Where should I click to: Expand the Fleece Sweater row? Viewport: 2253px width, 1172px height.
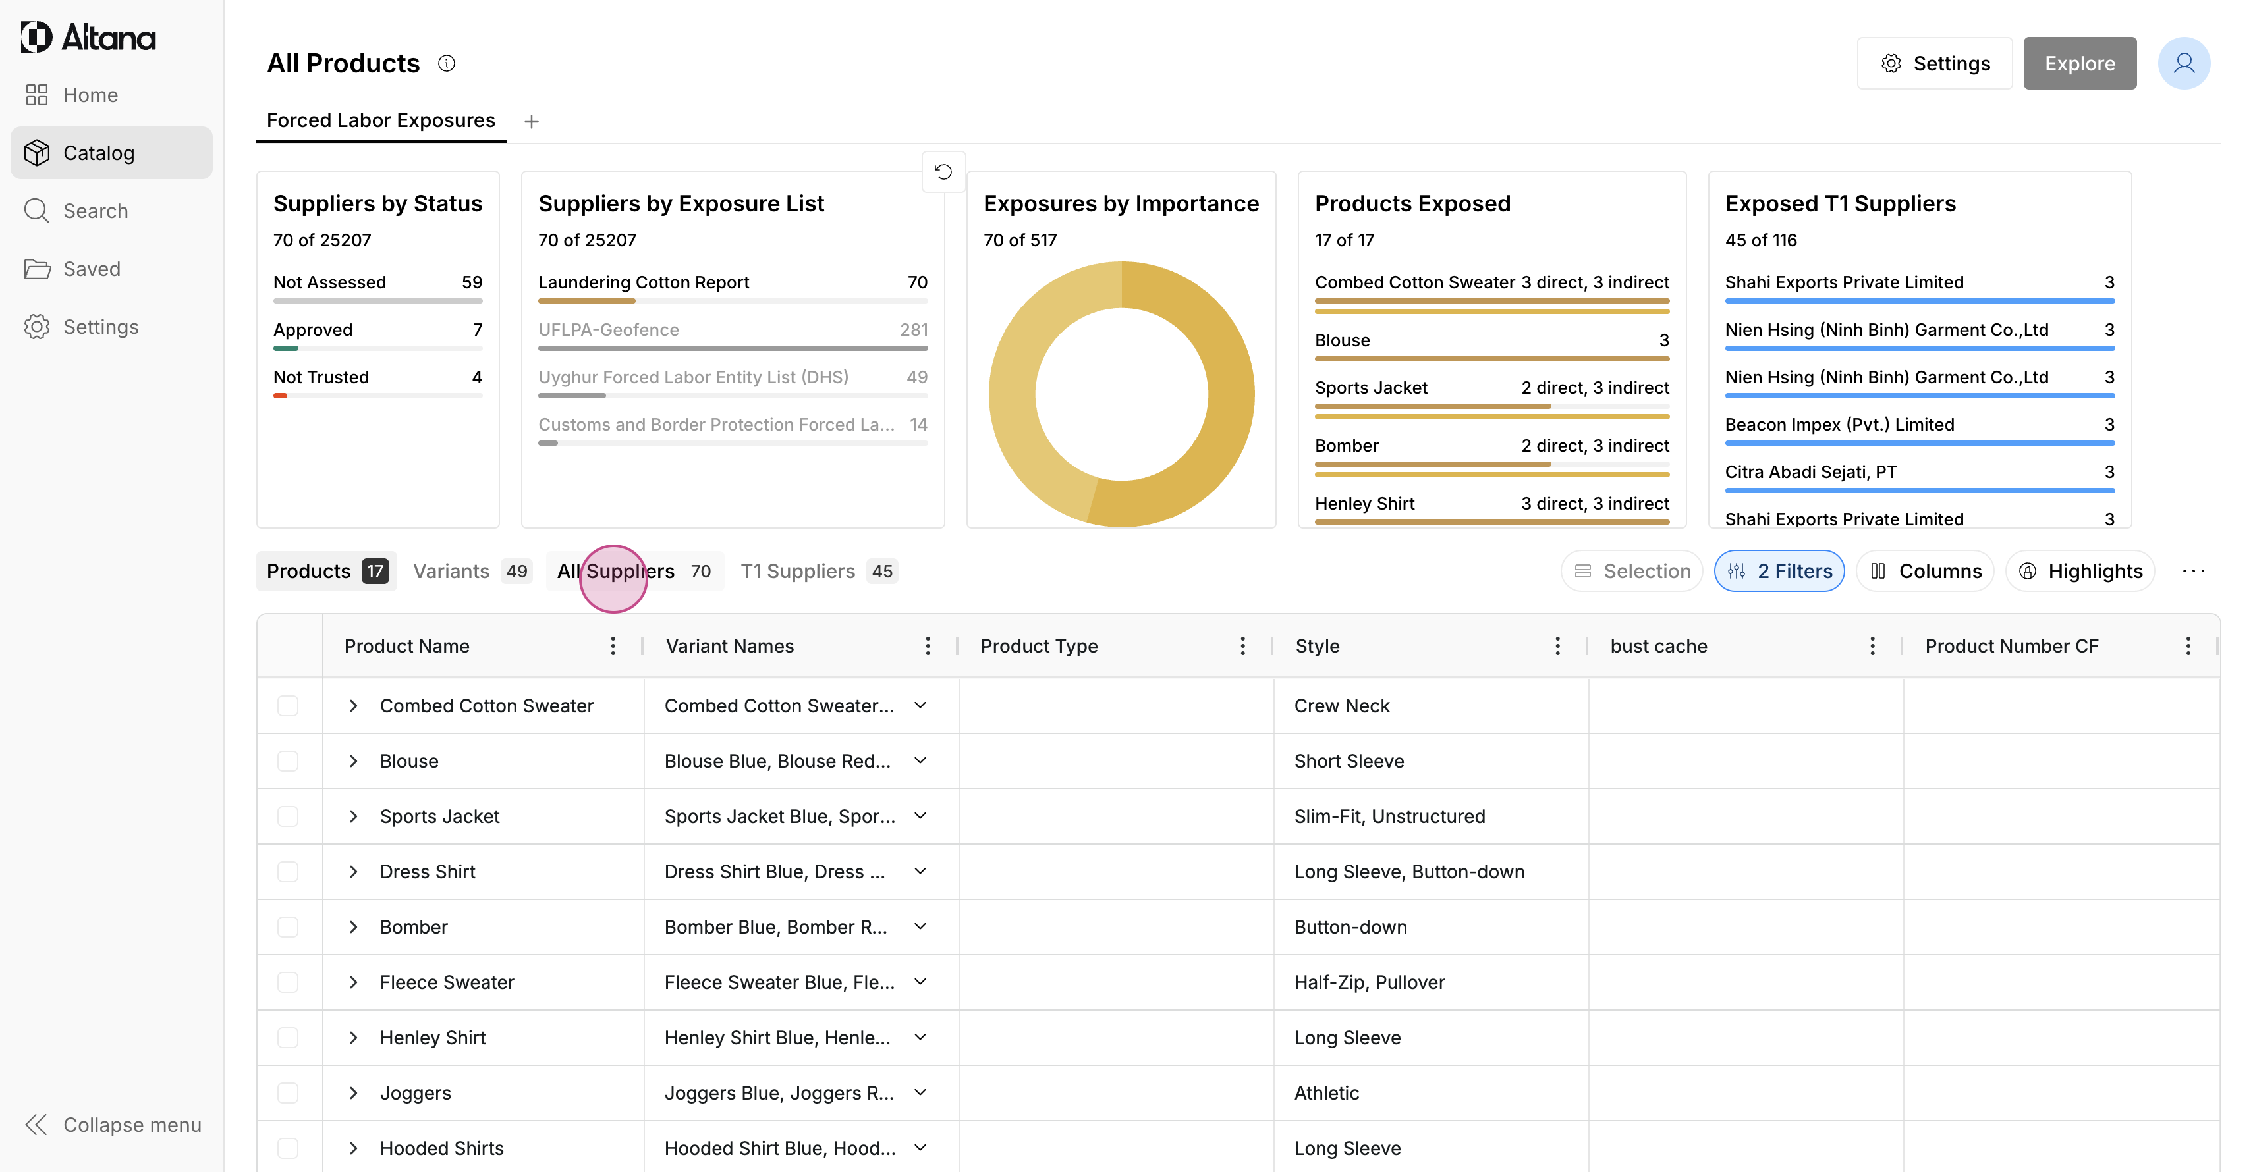pyautogui.click(x=353, y=982)
